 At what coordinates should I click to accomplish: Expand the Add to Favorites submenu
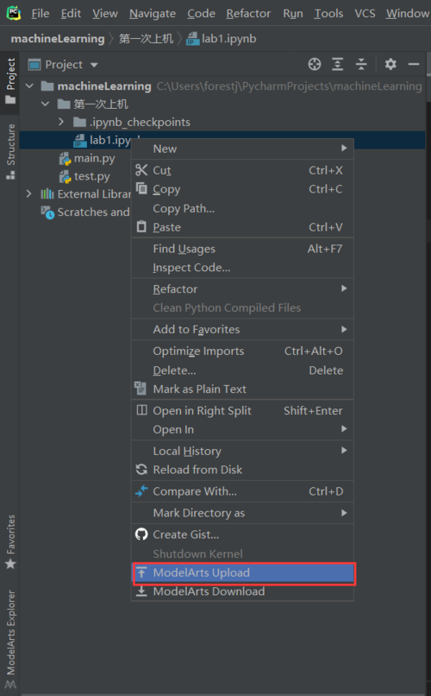click(x=344, y=329)
